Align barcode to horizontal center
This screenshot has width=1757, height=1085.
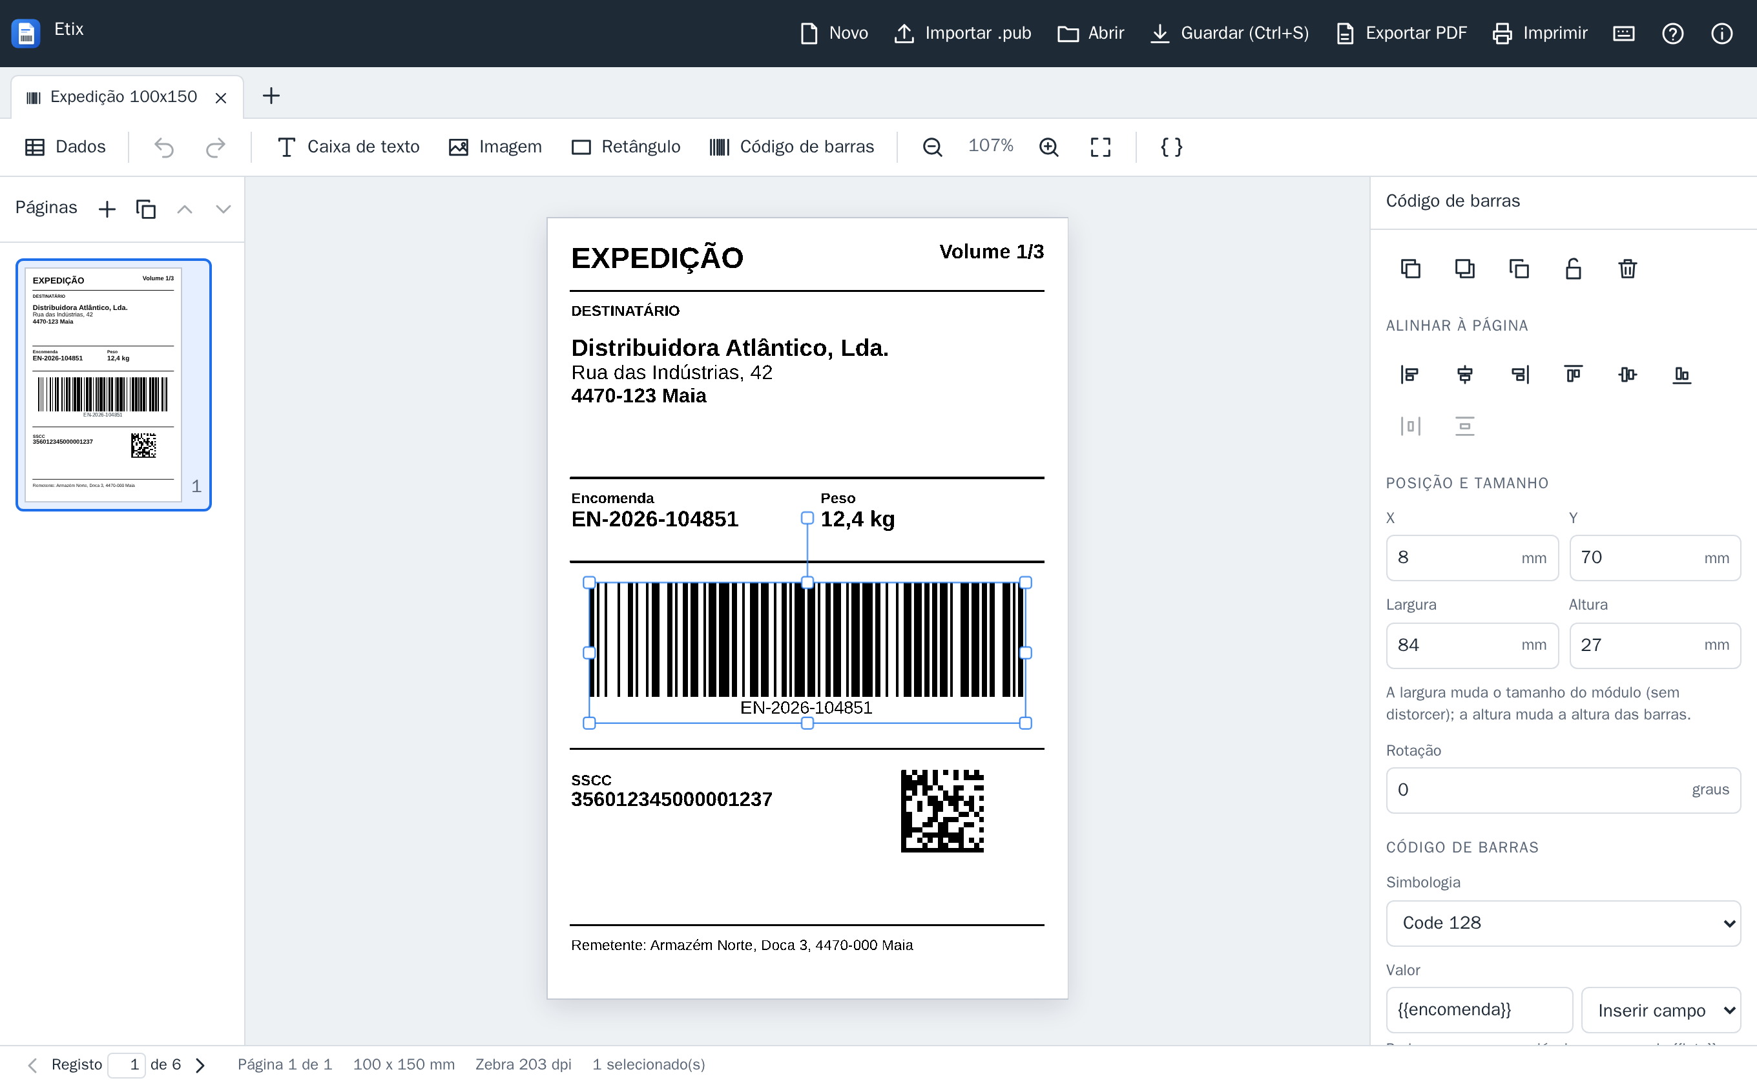[1465, 375]
